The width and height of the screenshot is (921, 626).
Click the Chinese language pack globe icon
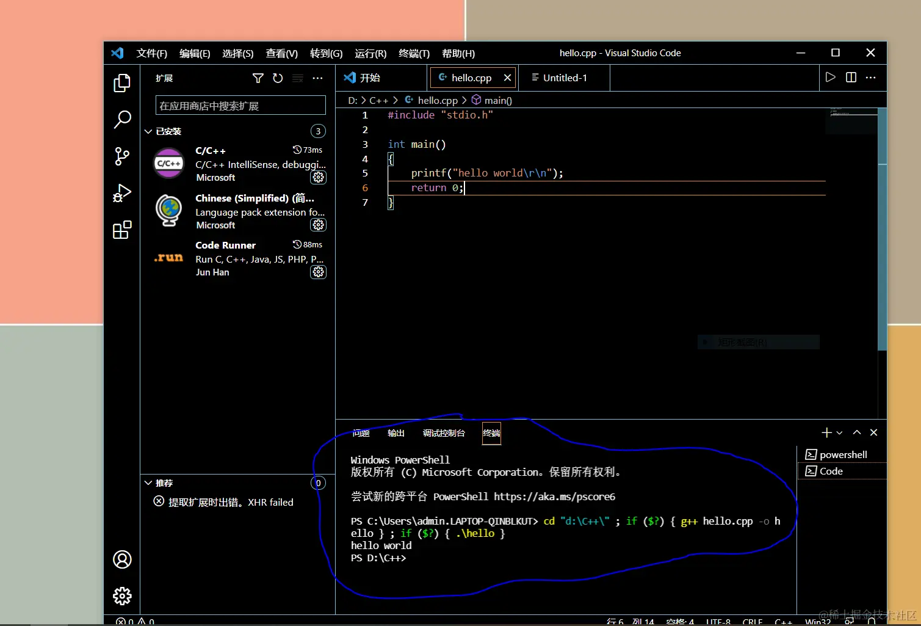[169, 210]
